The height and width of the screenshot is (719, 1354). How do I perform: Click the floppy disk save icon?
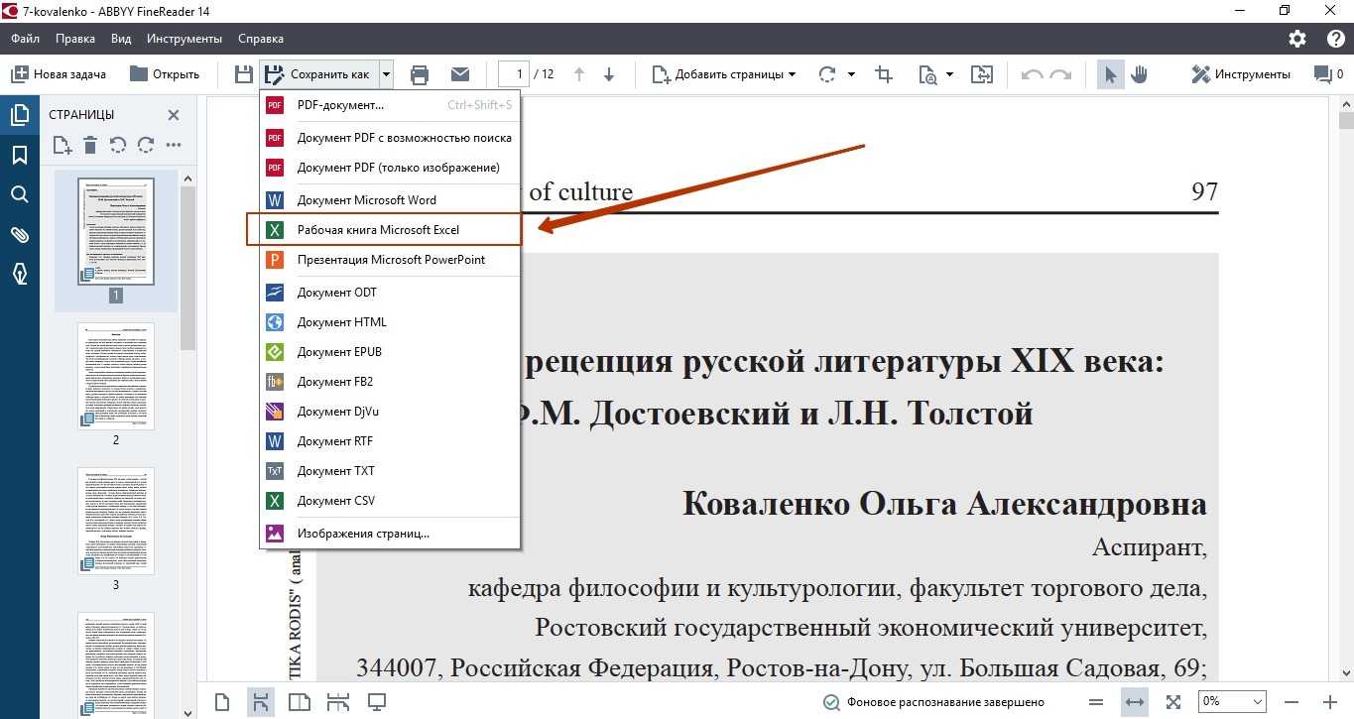coord(243,74)
